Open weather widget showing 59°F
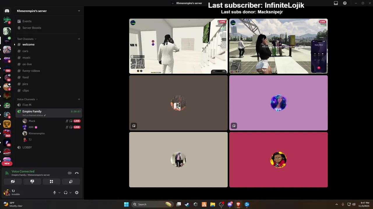The image size is (373, 209). click(13, 204)
